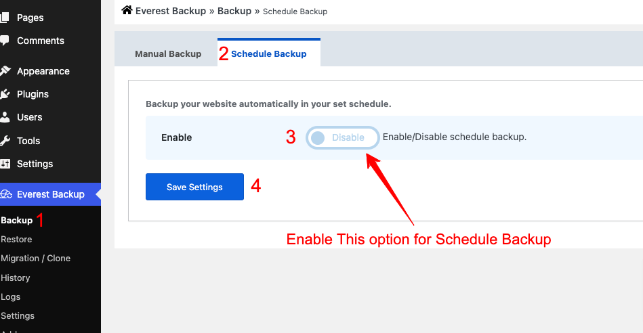643x333 pixels.
Task: Click Everest Backup breadcrumb link
Action: 170,11
